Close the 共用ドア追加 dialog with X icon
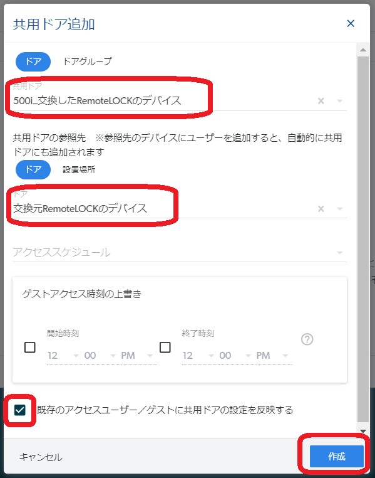375x478 pixels. [351, 23]
